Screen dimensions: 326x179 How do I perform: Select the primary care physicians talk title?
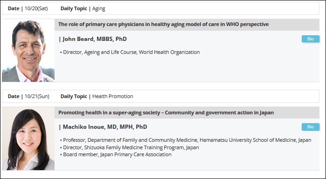click(x=163, y=24)
